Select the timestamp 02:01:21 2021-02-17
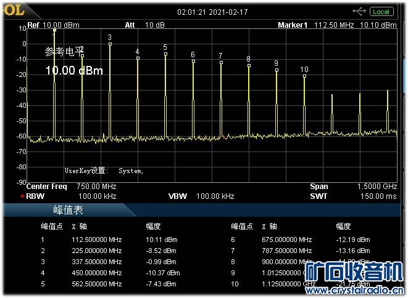 click(212, 12)
